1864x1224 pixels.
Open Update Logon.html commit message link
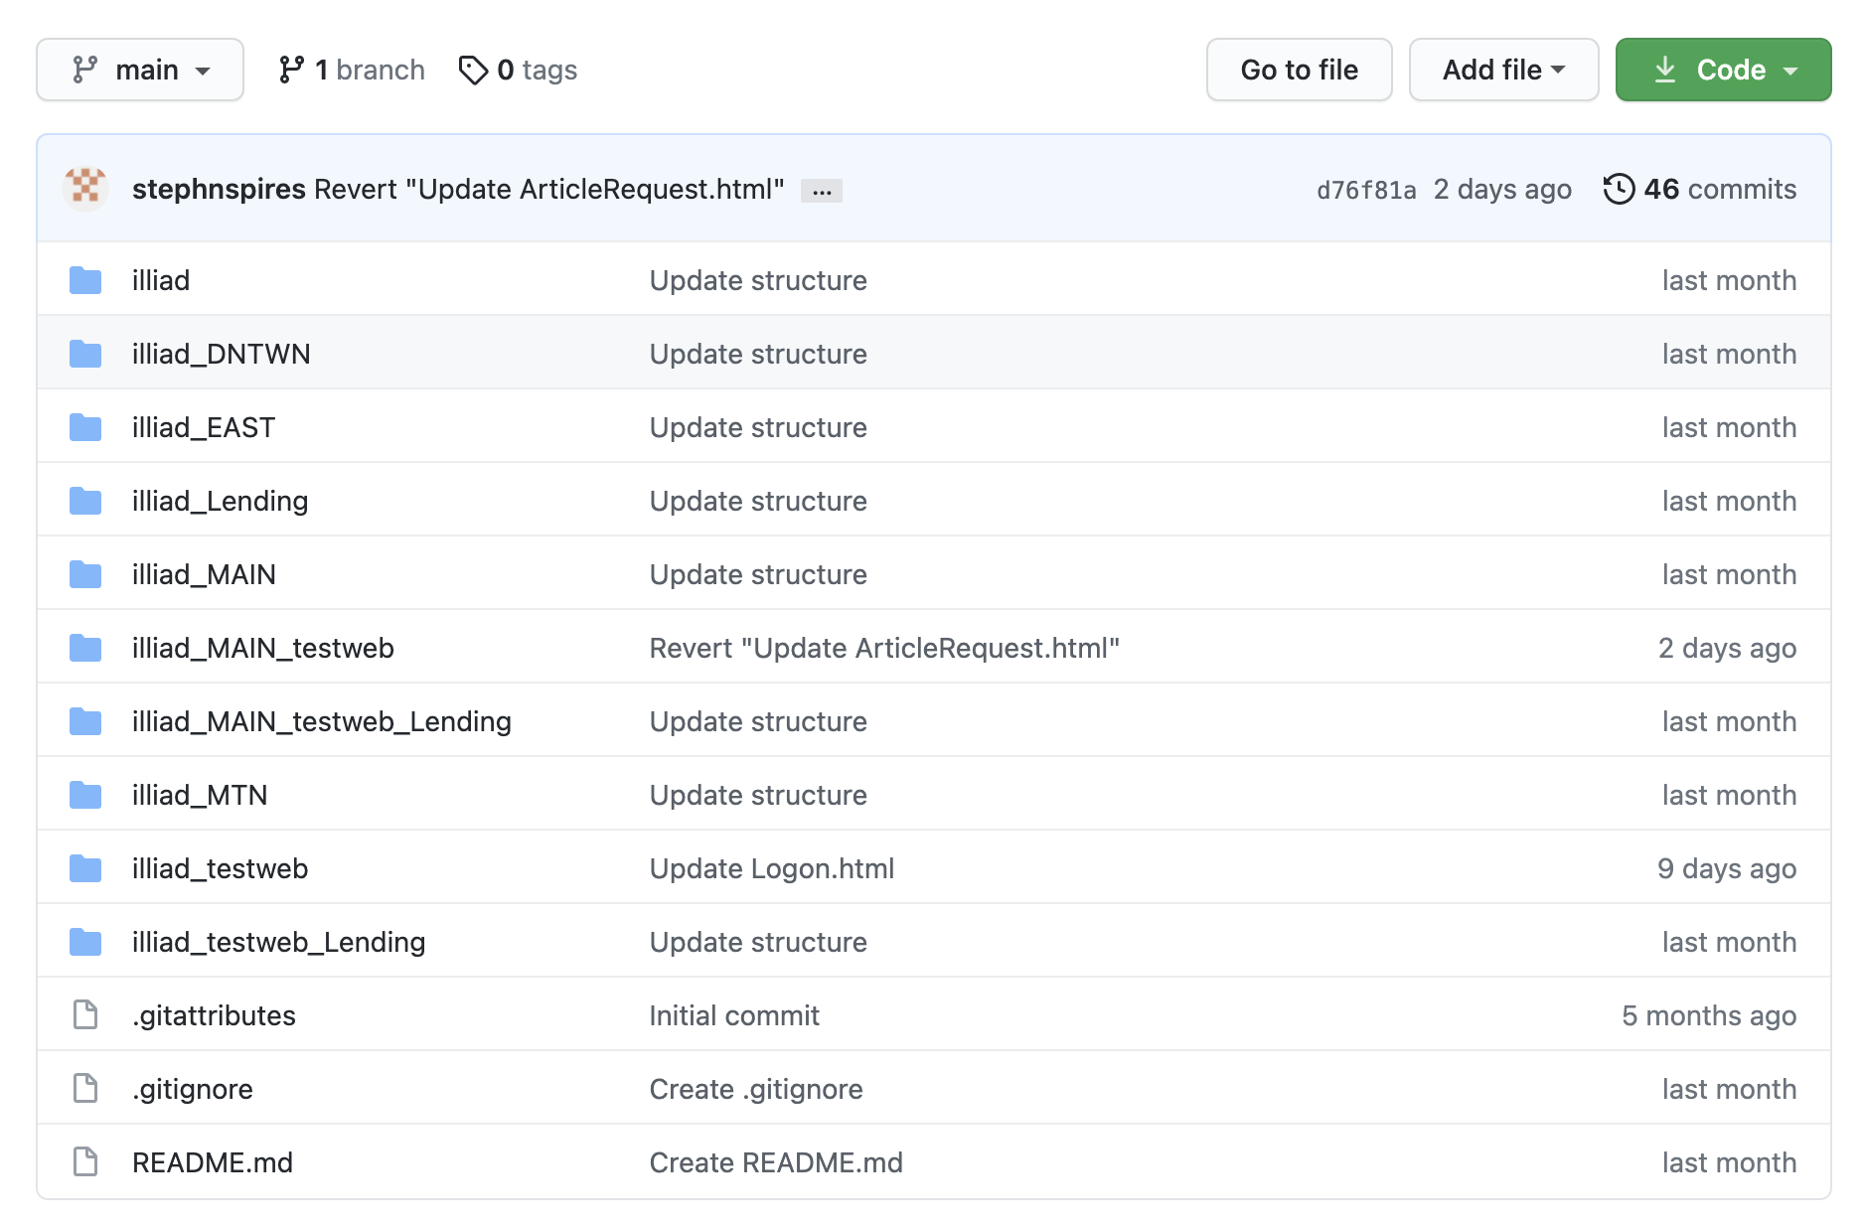coord(772,868)
